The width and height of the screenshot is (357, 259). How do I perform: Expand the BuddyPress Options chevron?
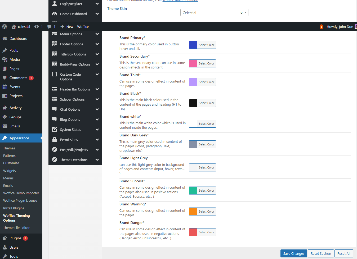(97, 64)
